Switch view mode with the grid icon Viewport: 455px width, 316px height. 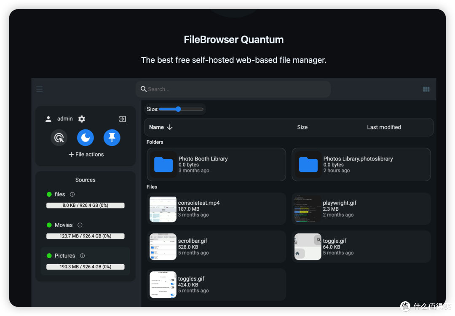click(426, 89)
